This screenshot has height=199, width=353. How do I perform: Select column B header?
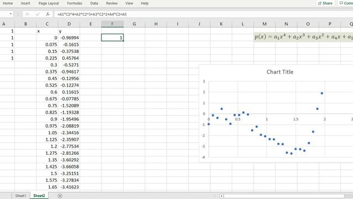click(25, 24)
